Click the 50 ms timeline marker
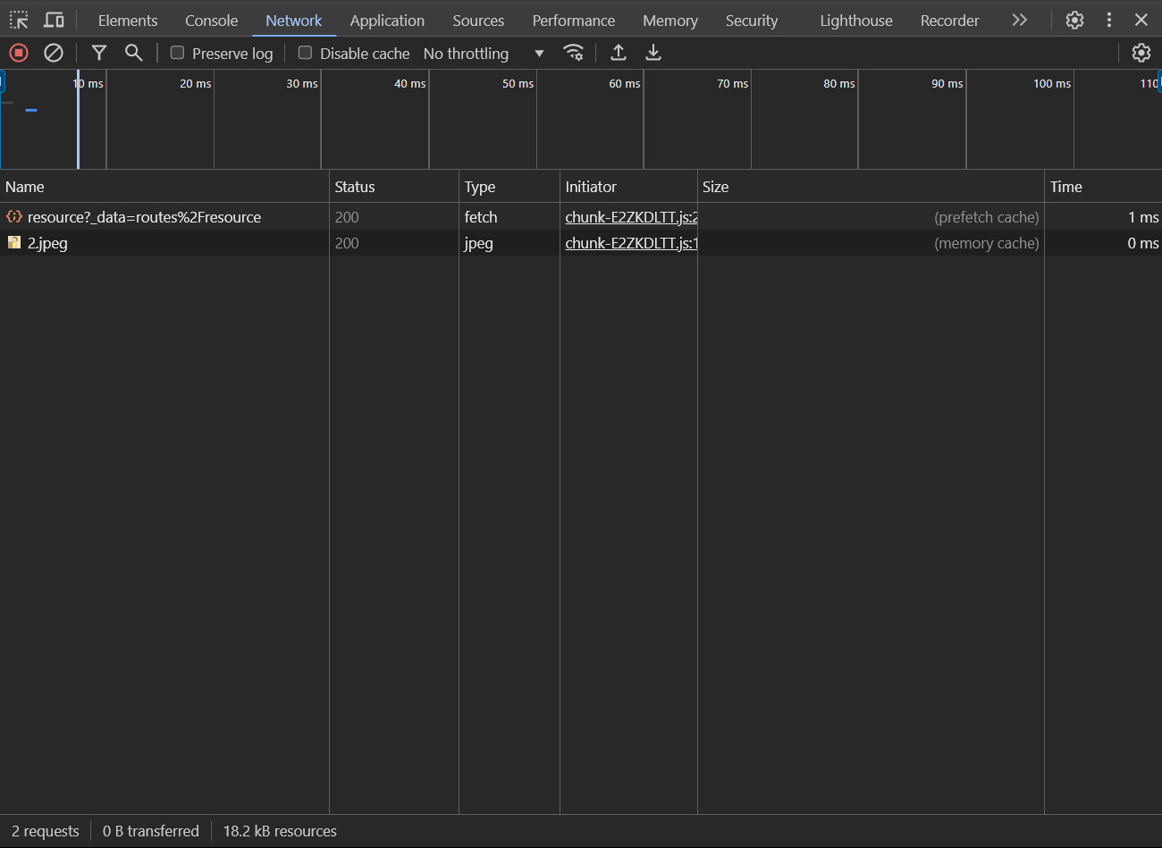Image resolution: width=1162 pixels, height=848 pixels. coord(518,83)
